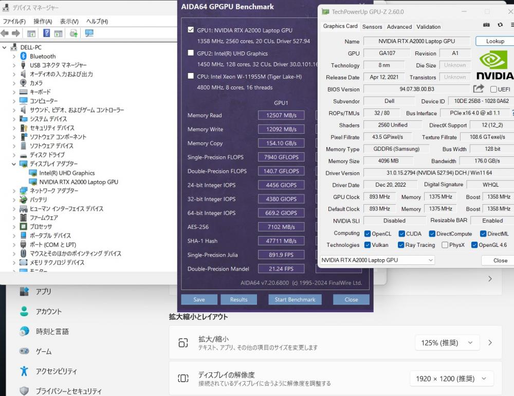Toggle the PhysX checkbox in GPU-Z

coord(445,245)
